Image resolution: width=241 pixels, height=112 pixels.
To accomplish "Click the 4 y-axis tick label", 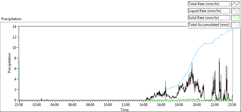I will (x=16, y=79).
